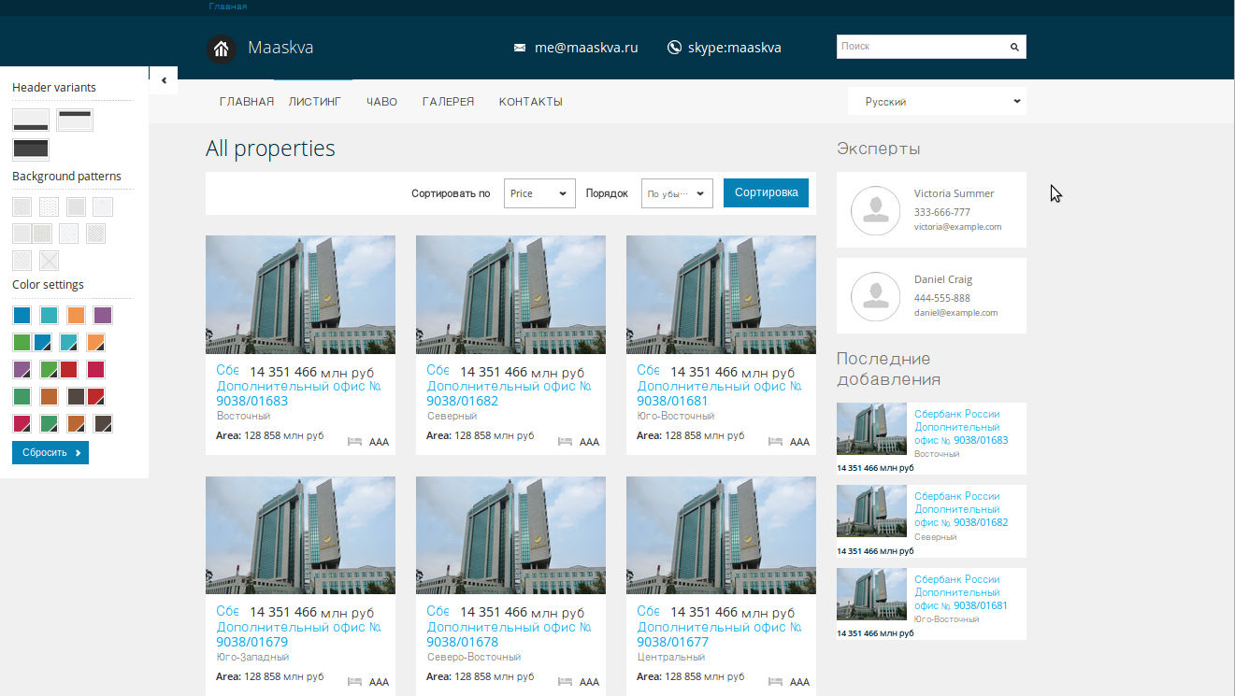Pick the blue swatch with the dark corner
The height and width of the screenshot is (696, 1235).
(x=42, y=343)
